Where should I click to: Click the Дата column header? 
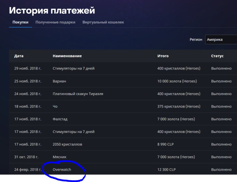tap(19, 56)
